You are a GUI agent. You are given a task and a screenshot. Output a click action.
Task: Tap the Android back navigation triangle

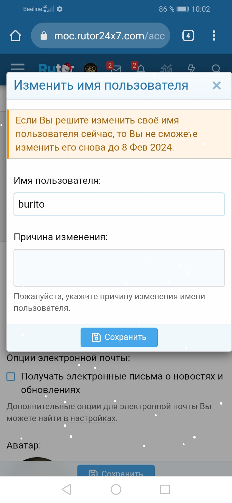point(66,489)
